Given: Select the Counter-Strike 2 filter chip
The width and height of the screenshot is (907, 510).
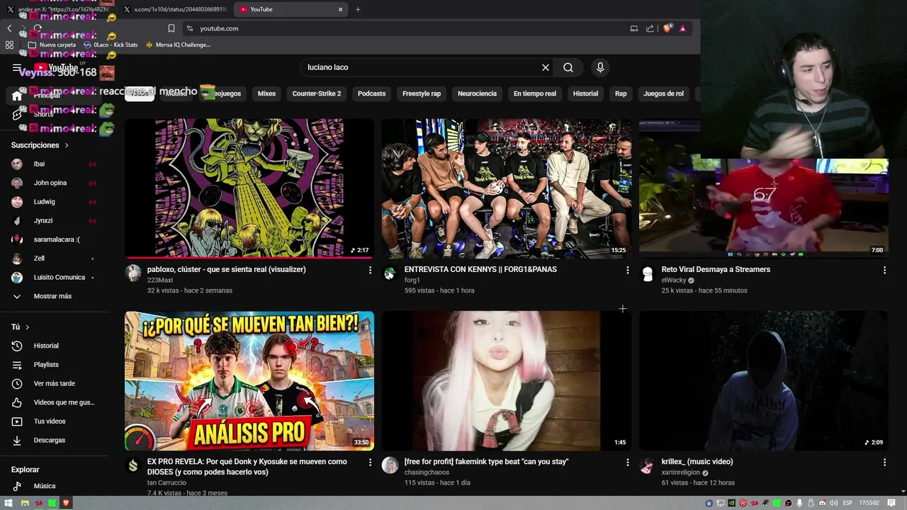Looking at the screenshot, I should (317, 93).
